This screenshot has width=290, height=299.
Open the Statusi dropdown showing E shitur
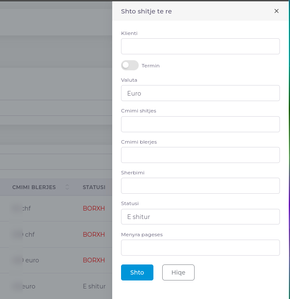200,217
